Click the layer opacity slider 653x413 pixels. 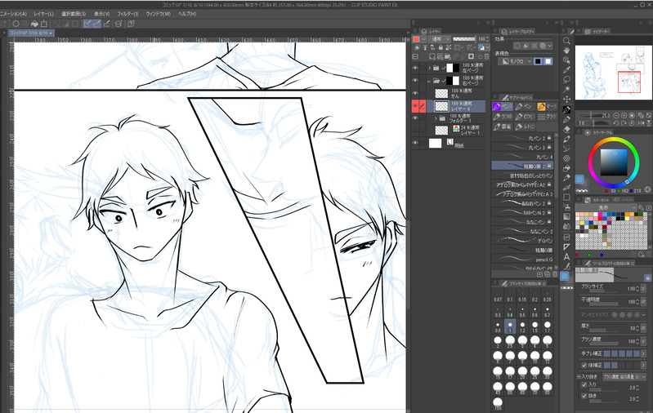pos(464,39)
